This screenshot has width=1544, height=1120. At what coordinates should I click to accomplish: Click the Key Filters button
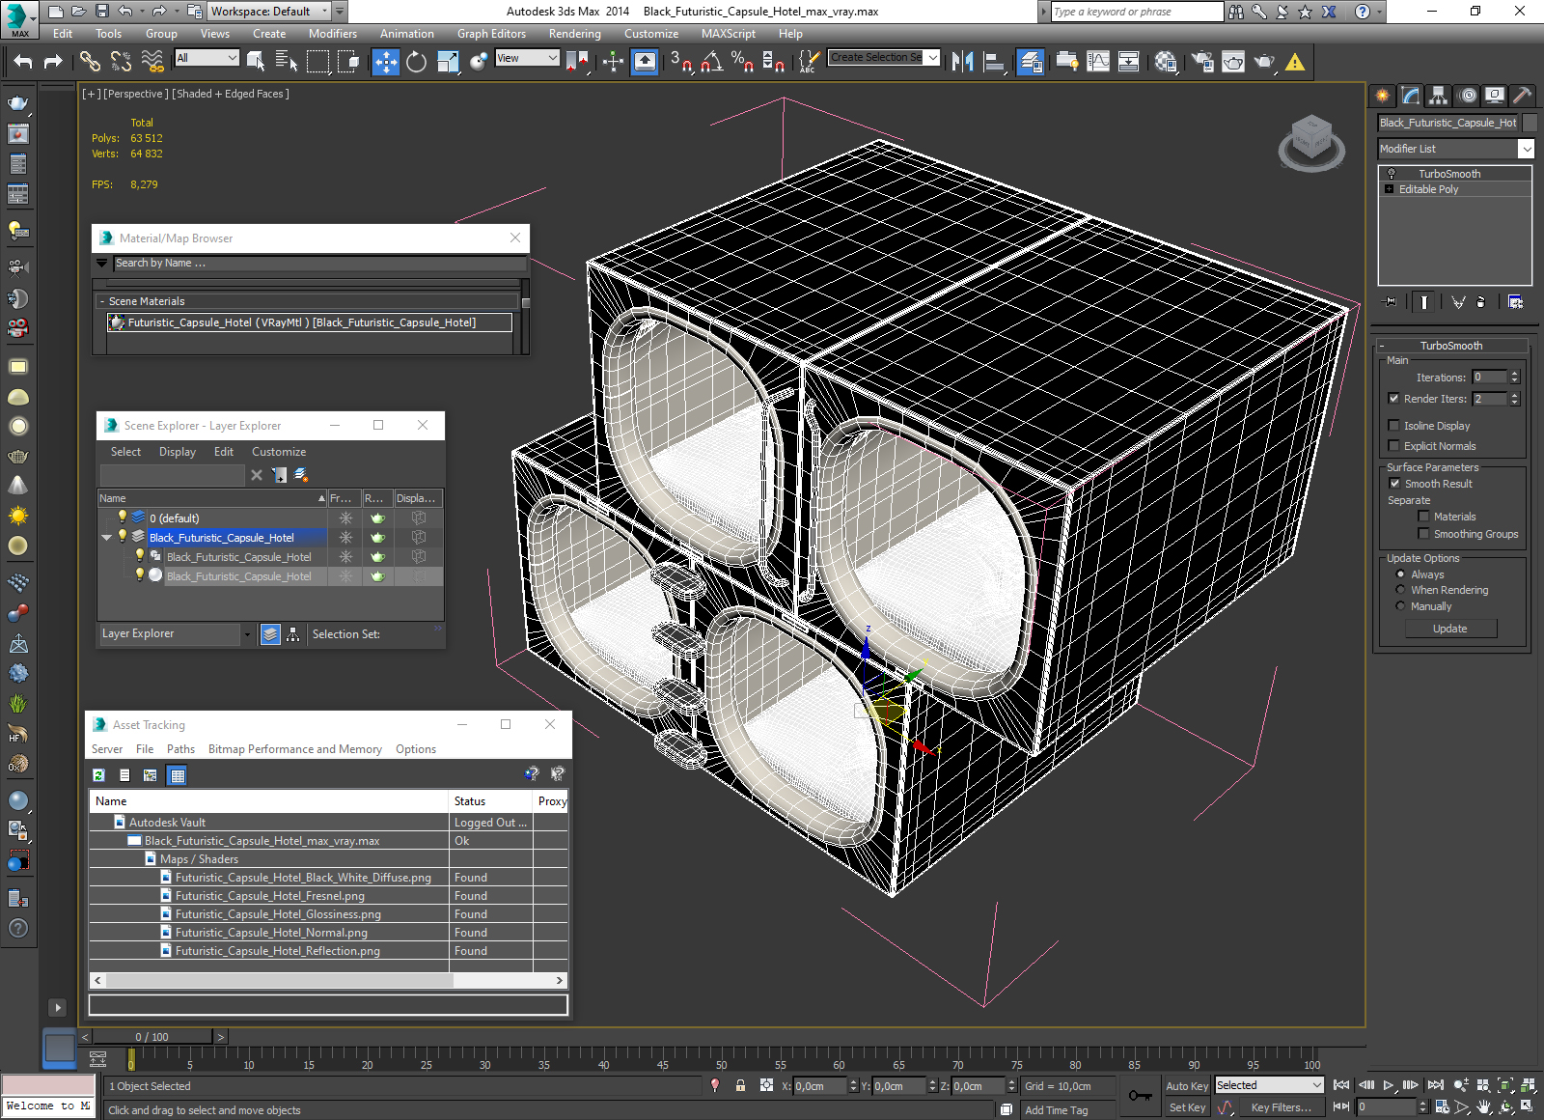(1281, 1107)
